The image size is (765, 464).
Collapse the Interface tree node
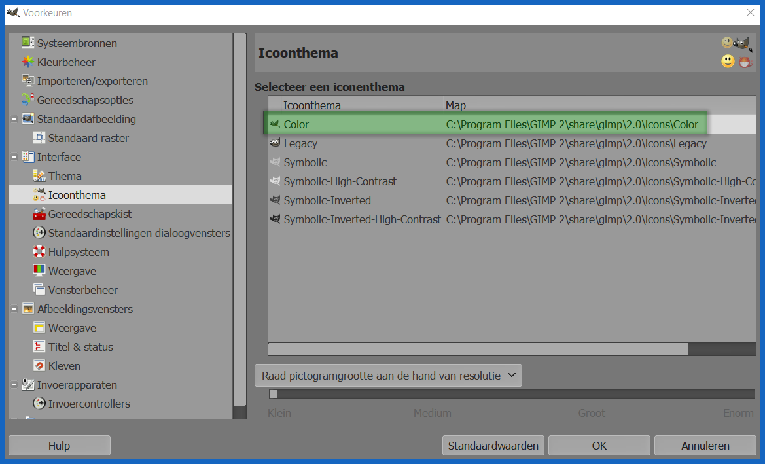(14, 157)
